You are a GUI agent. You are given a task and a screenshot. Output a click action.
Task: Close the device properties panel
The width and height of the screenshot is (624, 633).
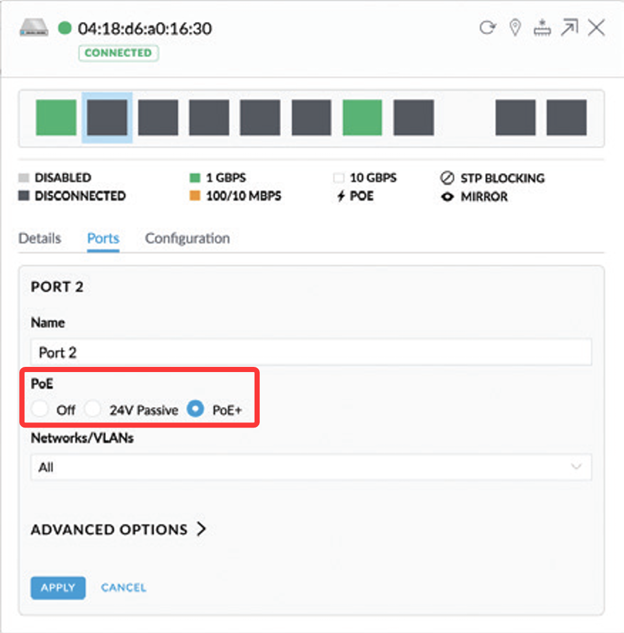coord(596,28)
